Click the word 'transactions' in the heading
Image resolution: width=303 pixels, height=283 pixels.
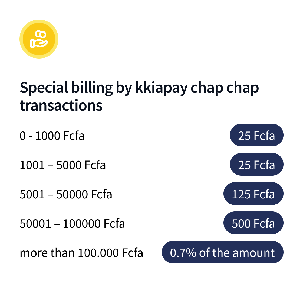click(x=61, y=105)
